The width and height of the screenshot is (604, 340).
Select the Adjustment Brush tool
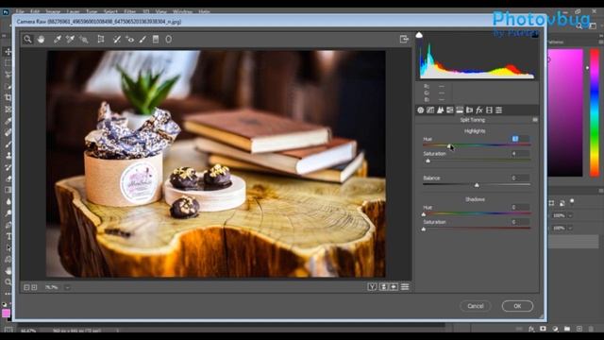tap(143, 39)
